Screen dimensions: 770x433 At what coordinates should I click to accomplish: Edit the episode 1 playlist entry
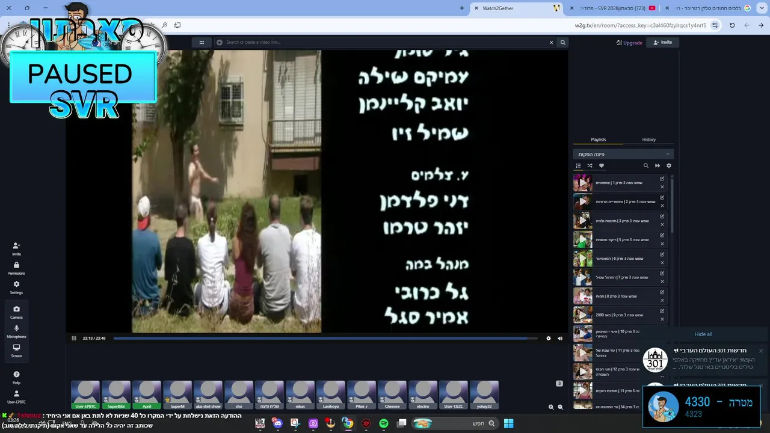(x=662, y=179)
